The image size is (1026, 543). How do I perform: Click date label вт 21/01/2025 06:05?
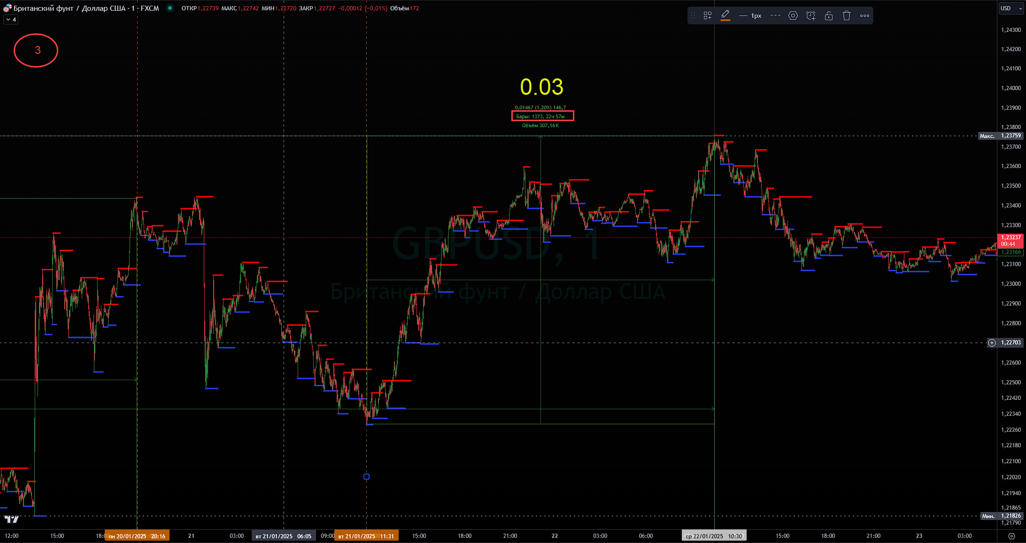click(x=284, y=536)
